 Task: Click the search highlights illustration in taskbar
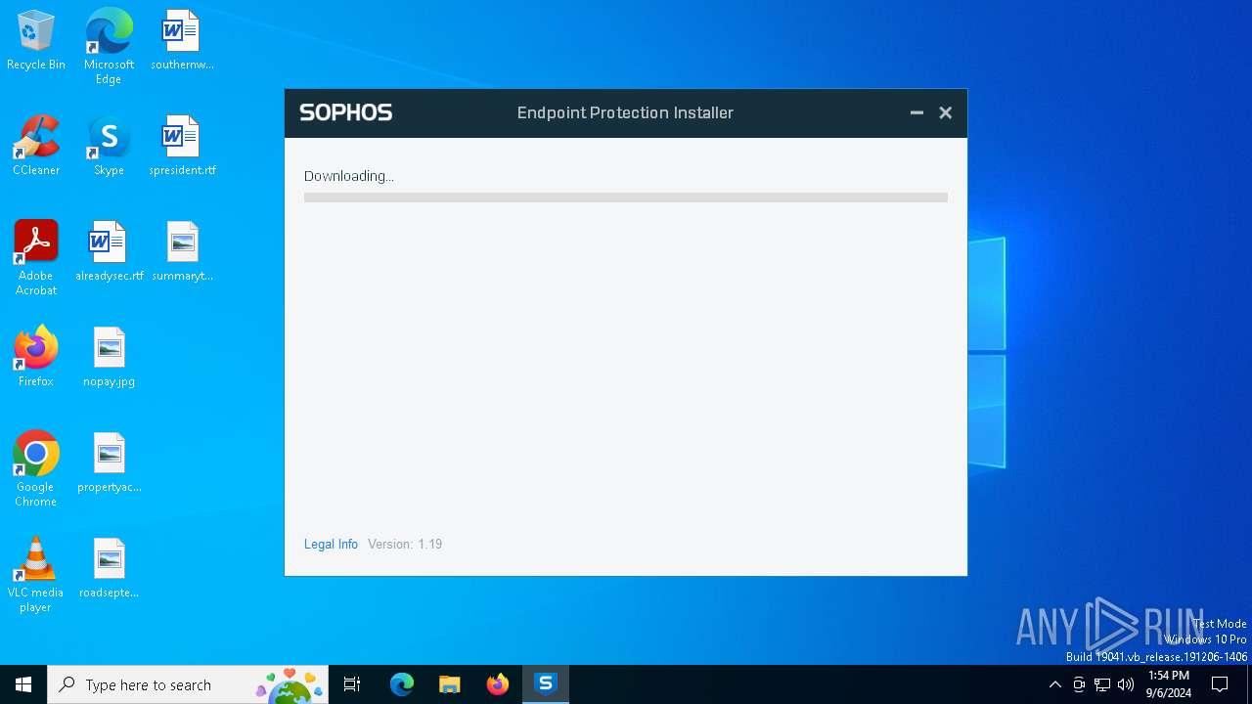click(x=290, y=685)
